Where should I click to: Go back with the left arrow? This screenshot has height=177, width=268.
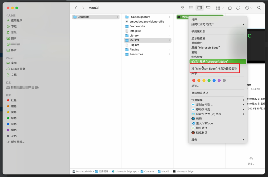point(76,8)
